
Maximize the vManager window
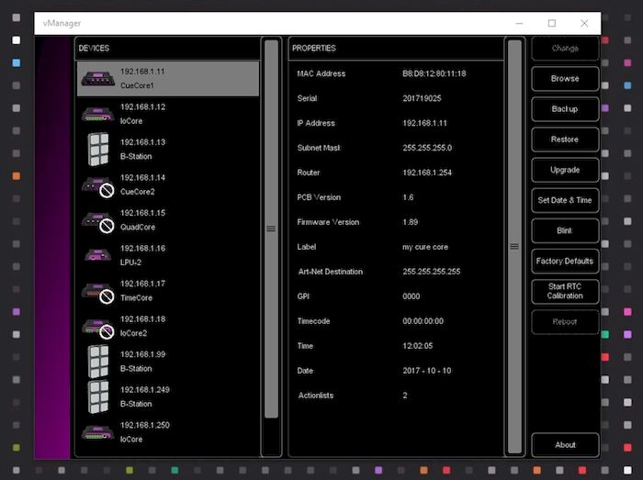click(552, 23)
